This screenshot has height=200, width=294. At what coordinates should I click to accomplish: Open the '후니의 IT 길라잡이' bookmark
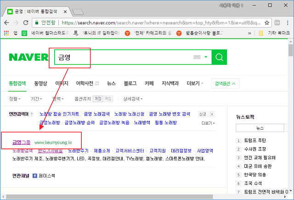click(96, 33)
